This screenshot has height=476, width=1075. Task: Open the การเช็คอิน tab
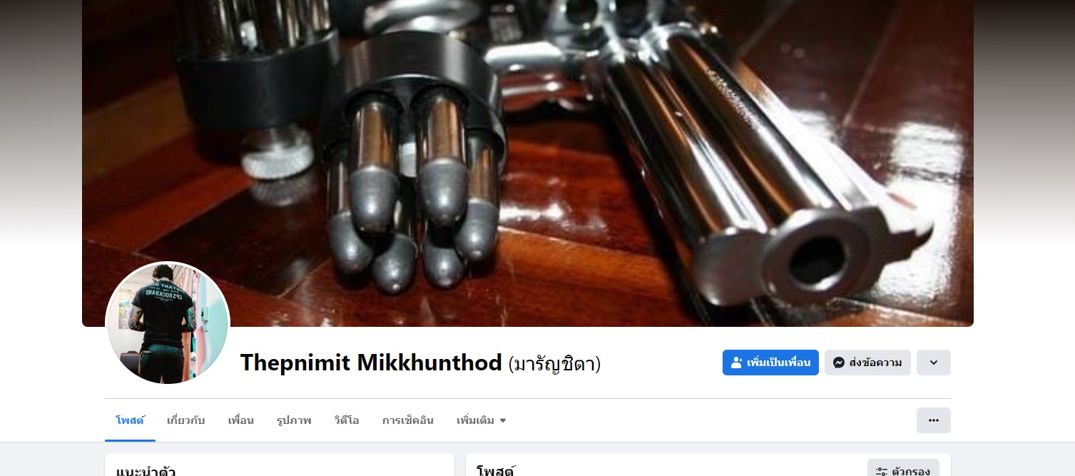click(407, 420)
